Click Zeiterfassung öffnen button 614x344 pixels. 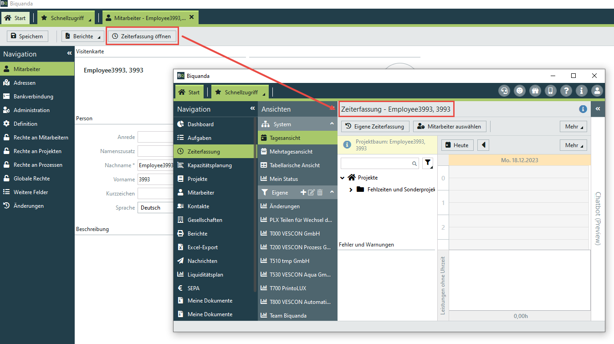(x=142, y=36)
